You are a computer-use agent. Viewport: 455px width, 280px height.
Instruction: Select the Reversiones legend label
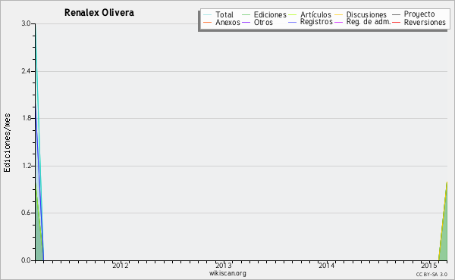(x=425, y=22)
